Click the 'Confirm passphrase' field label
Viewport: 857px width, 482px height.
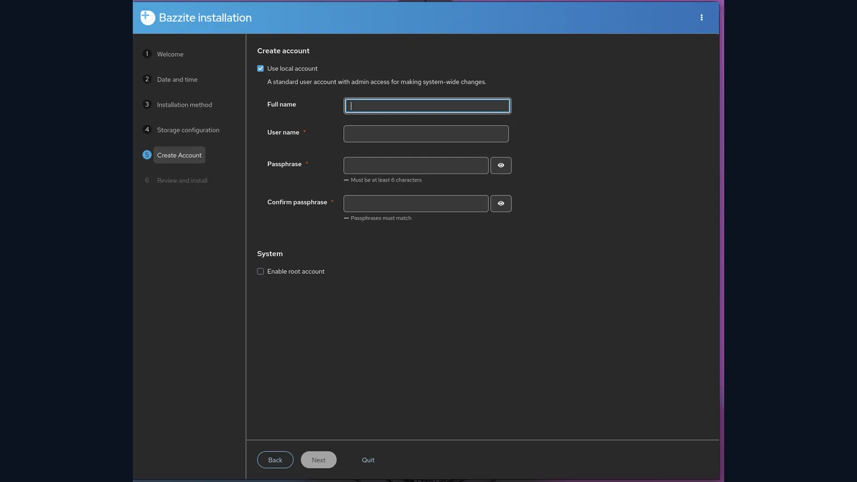point(297,202)
